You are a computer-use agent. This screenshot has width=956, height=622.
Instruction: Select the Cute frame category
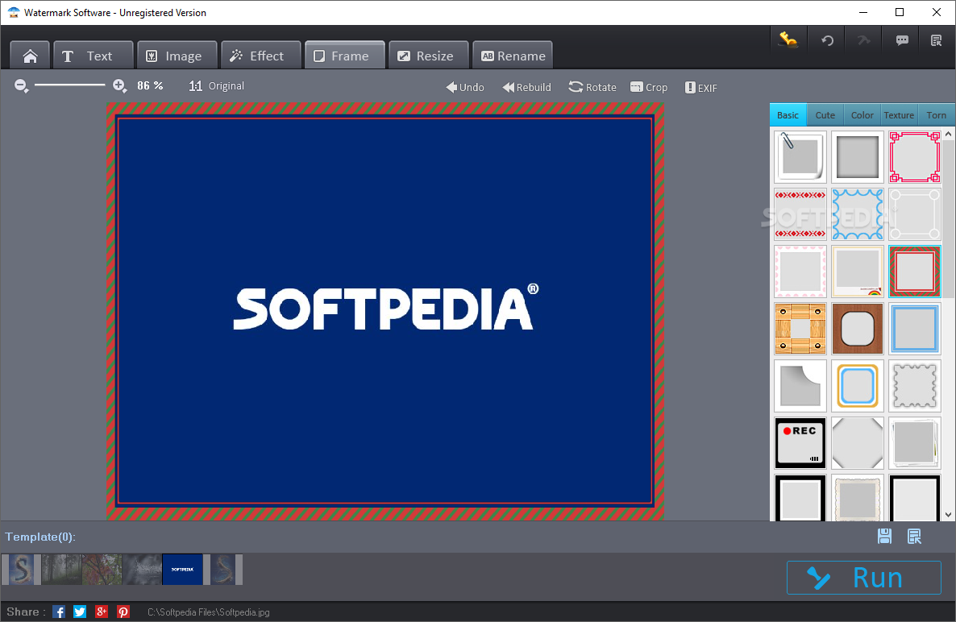coord(825,115)
